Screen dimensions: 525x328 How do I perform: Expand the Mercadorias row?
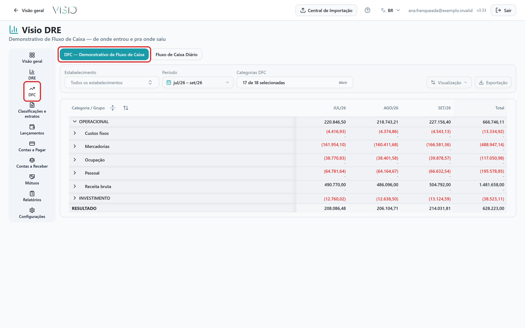tap(75, 146)
